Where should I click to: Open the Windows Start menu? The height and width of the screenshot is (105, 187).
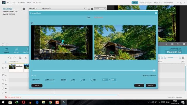click(3, 102)
